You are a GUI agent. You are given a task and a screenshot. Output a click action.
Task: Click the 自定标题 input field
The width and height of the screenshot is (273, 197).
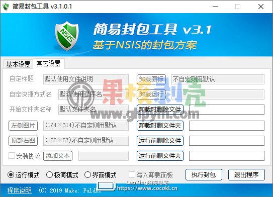click(86, 79)
